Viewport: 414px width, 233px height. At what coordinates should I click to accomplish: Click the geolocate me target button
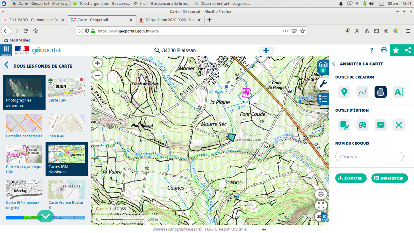click(x=321, y=194)
